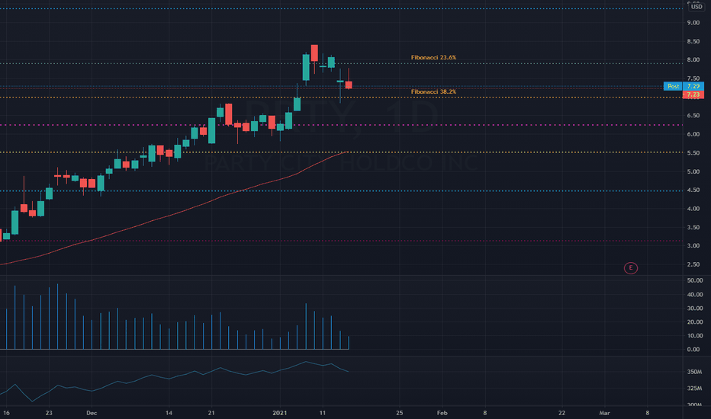Click the 30.00 volume axis label

[695, 309]
